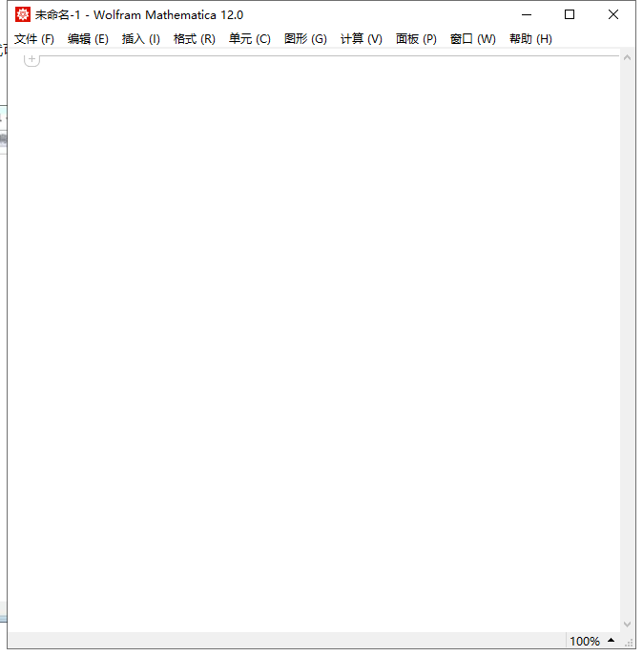Show the 面板 (P) menu
This screenshot has width=643, height=656.
point(416,39)
